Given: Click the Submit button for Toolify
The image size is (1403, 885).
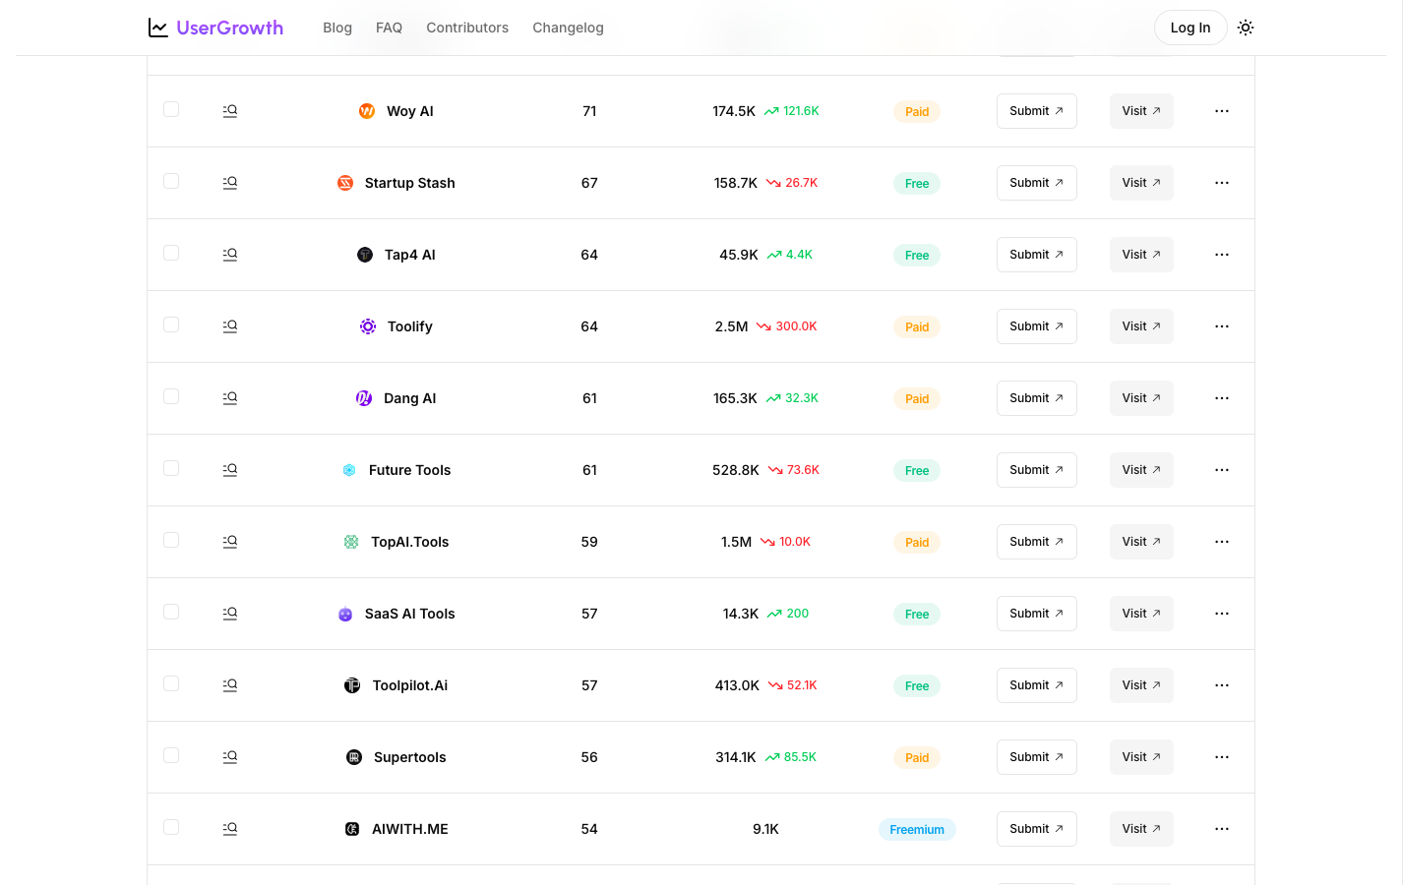Looking at the screenshot, I should [1036, 325].
